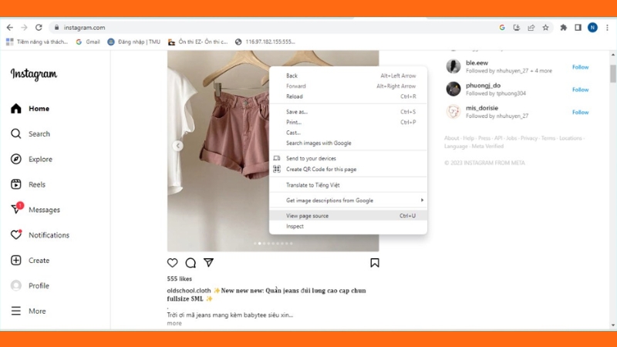
Task: Open phuongj_do profile name
Action: (484, 86)
